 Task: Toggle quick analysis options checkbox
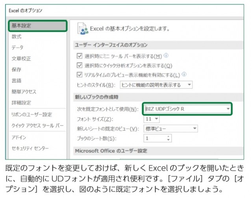[x=80, y=66]
